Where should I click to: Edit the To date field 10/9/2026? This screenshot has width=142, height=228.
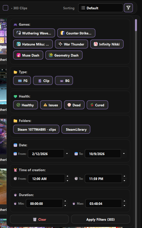(103, 154)
